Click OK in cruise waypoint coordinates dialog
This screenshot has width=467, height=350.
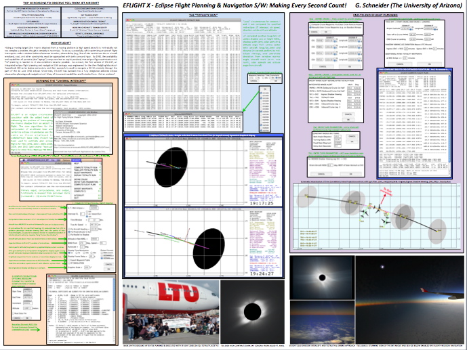click(350, 66)
